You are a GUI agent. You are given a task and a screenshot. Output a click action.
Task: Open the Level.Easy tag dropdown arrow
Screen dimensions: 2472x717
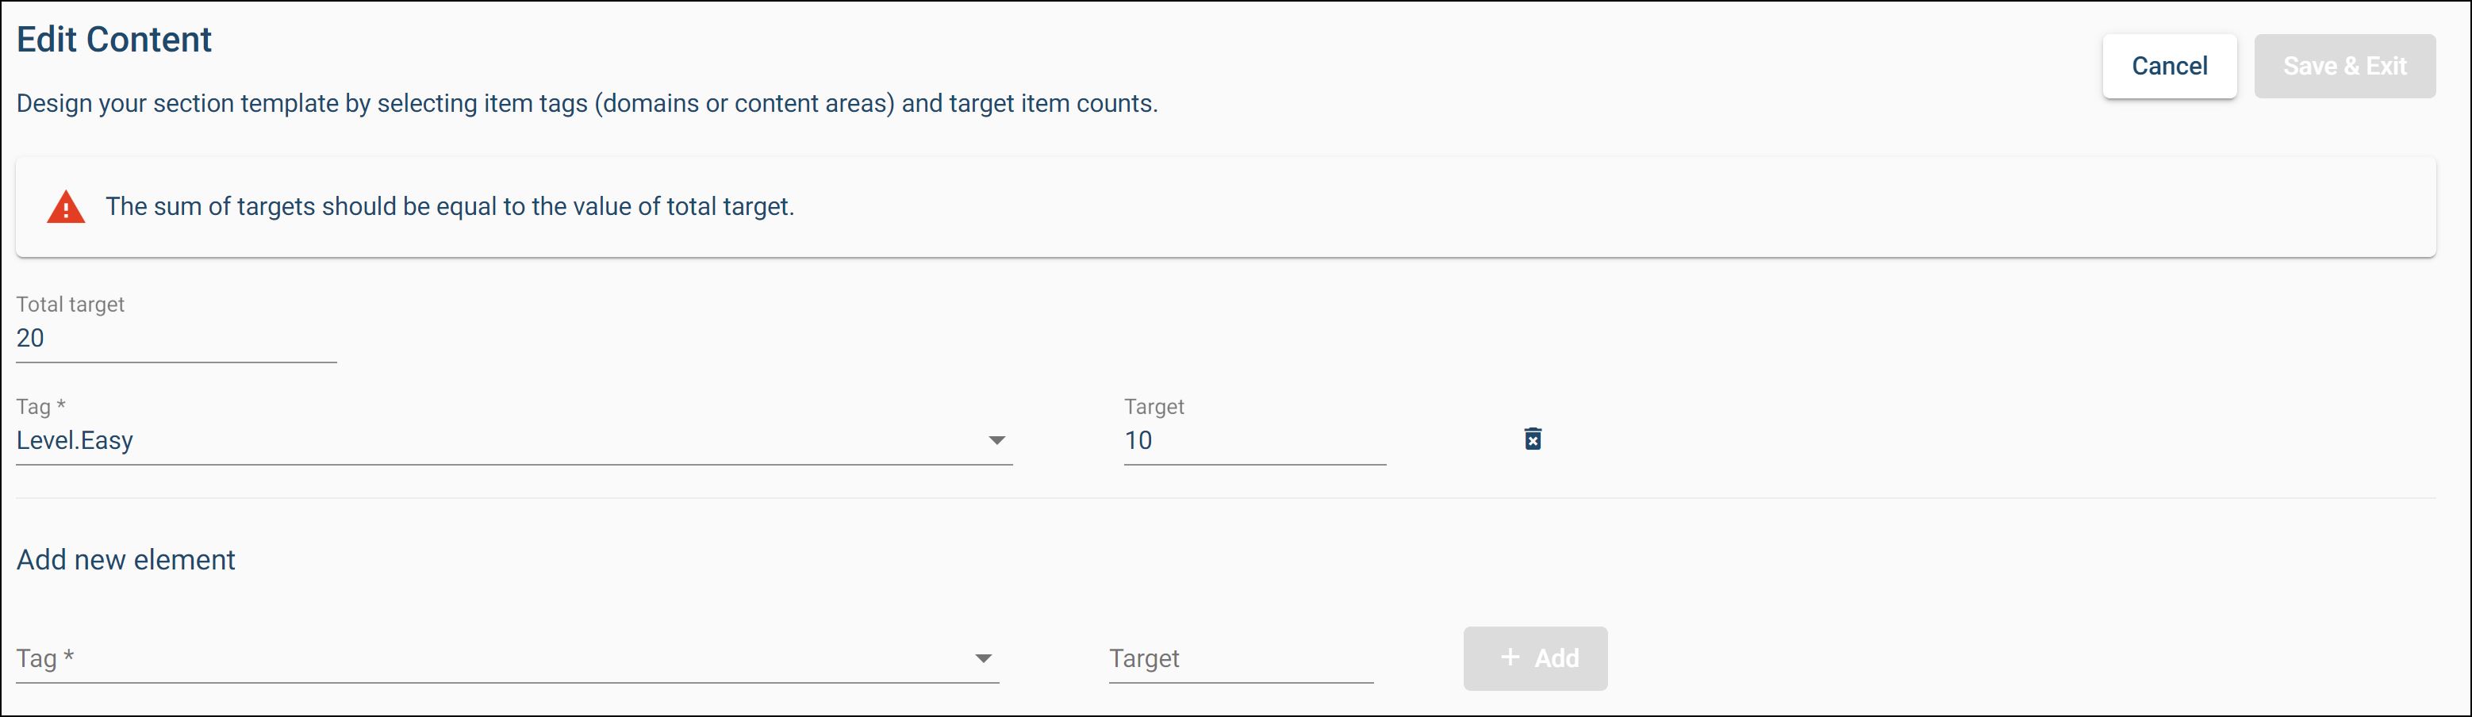(996, 440)
